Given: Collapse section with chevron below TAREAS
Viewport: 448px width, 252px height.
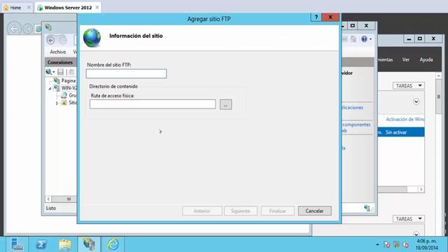Looking at the screenshot, I should point(416,101).
